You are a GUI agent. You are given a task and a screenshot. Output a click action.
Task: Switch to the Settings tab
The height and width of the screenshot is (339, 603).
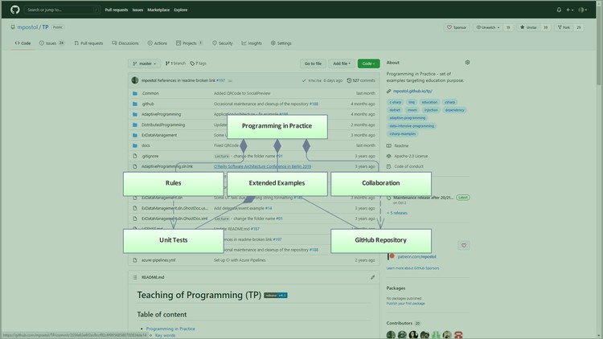281,43
